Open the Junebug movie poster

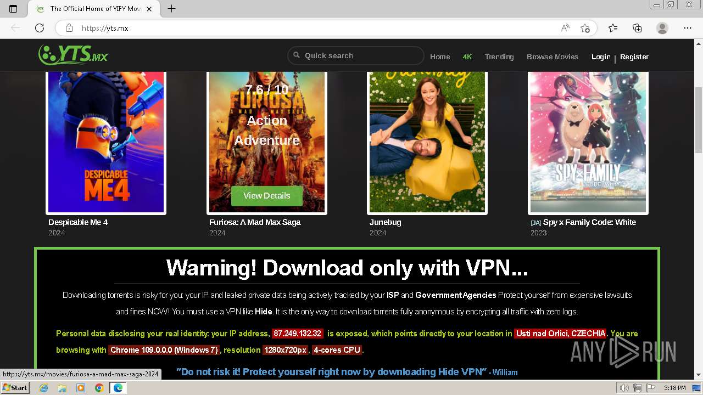tap(427, 142)
